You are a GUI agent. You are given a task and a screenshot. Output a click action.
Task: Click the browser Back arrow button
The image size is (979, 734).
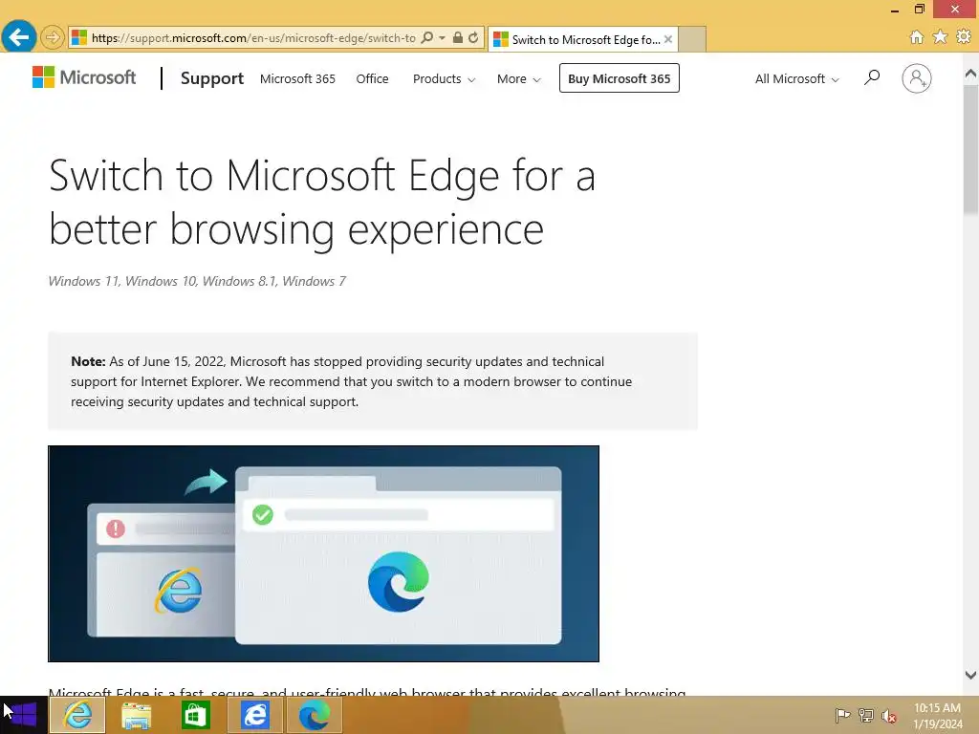click(19, 37)
